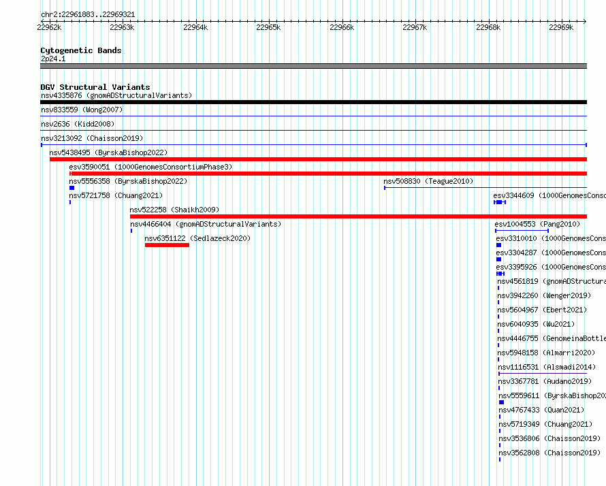The height and width of the screenshot is (486, 606).
Task: Click the nsv3562808 (Chaisson2019) label
Action: [x=549, y=453]
